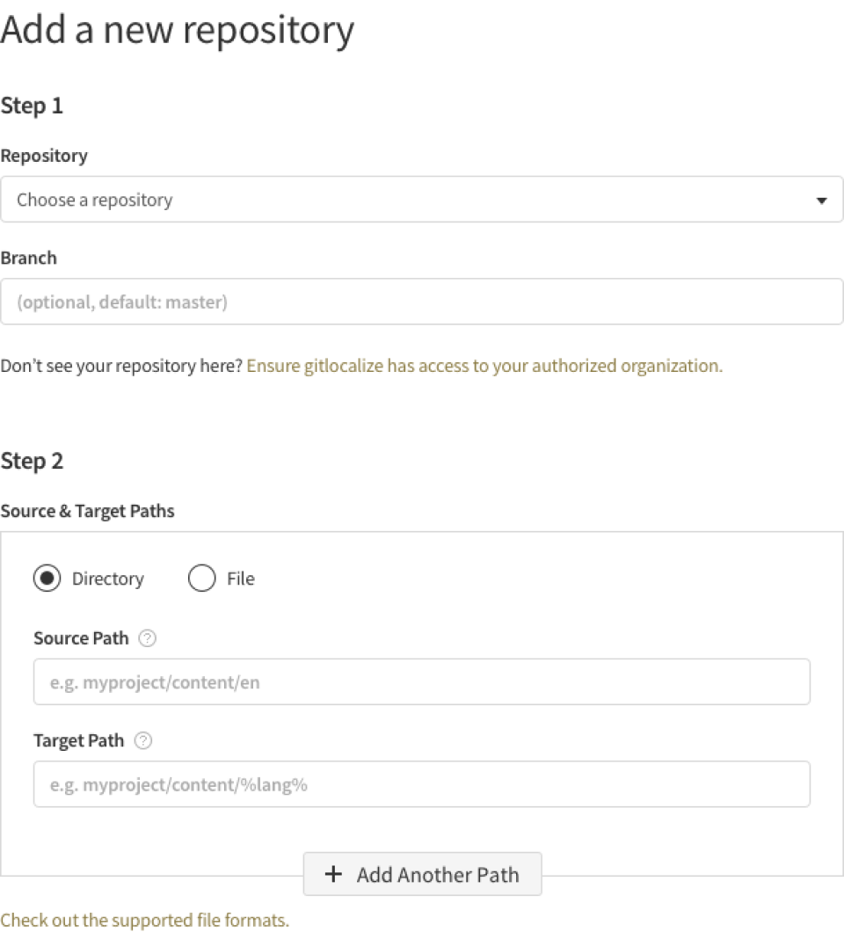Click the caret arrow on the repository selector
Image resolution: width=844 pixels, height=932 pixels.
pos(823,200)
